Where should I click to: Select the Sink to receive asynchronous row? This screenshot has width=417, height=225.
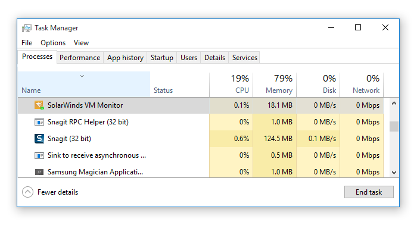[201, 155]
